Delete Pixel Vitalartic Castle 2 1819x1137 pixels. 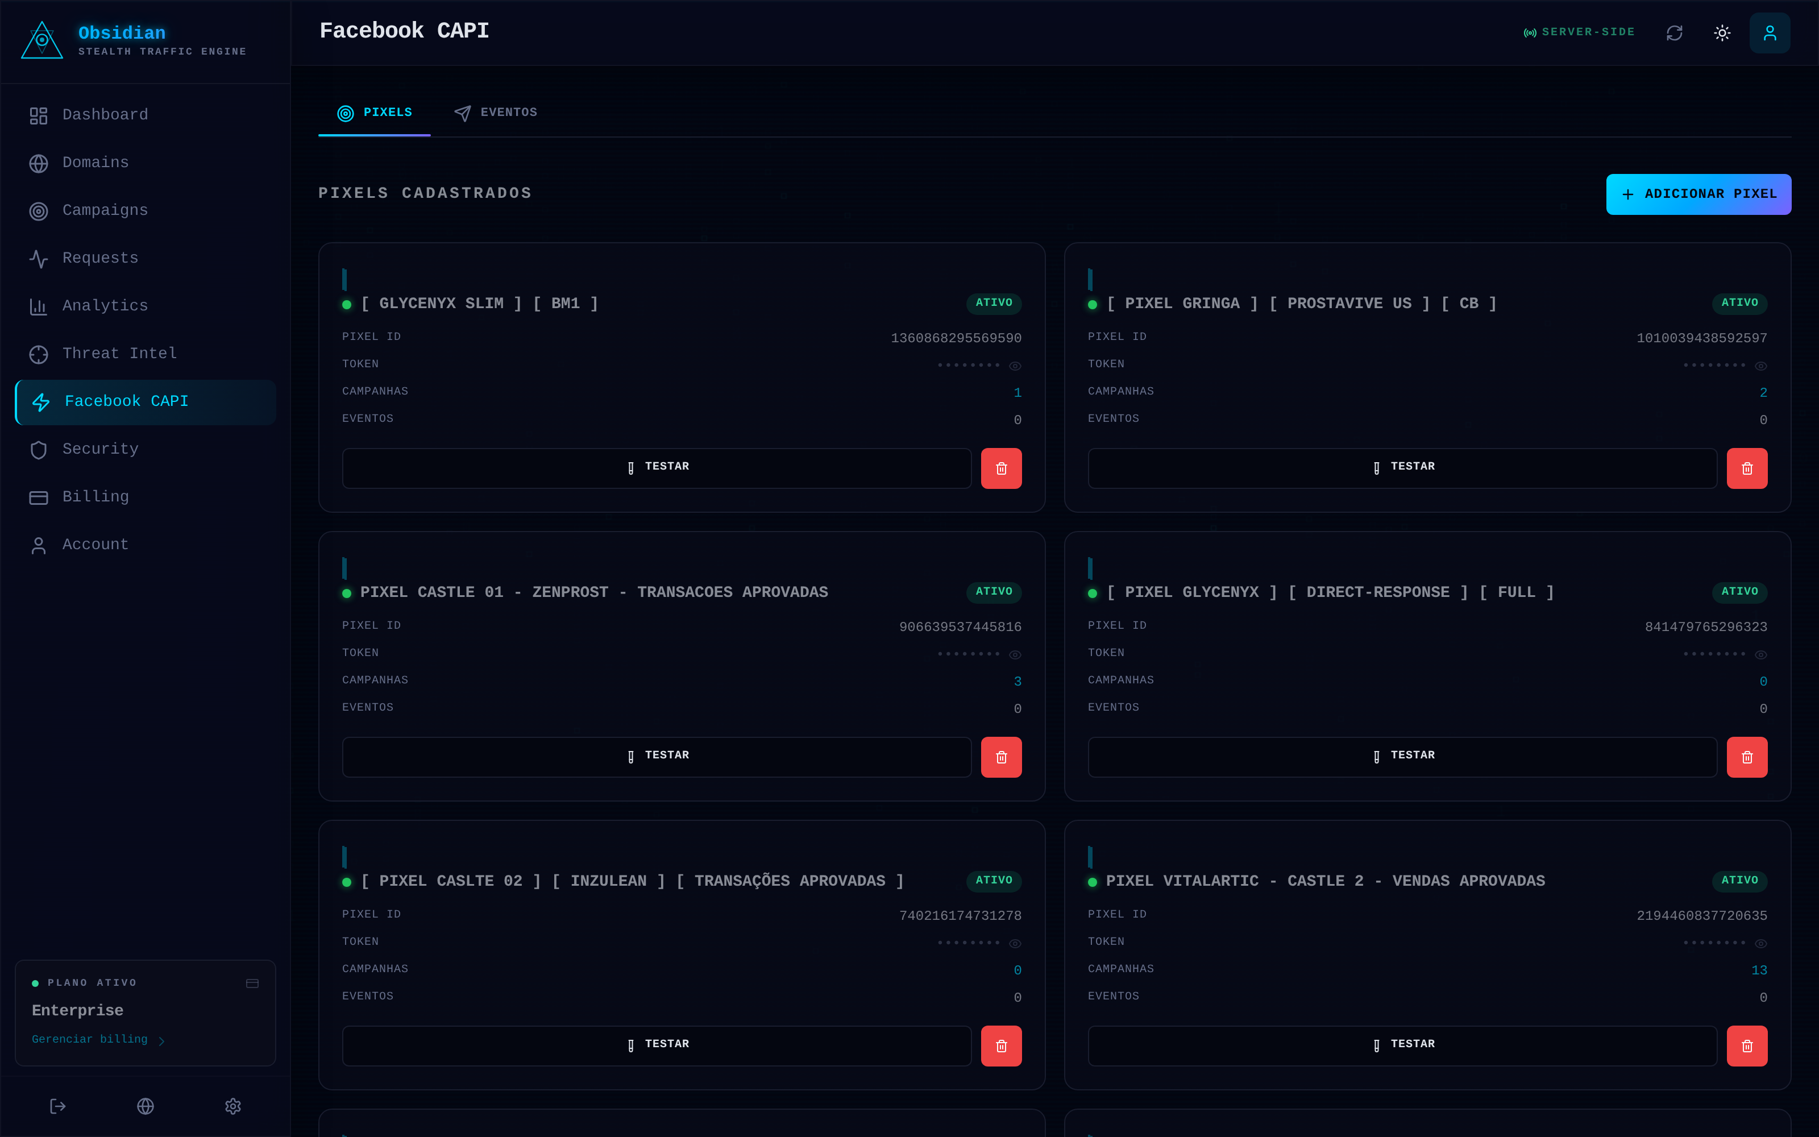pos(1747,1046)
